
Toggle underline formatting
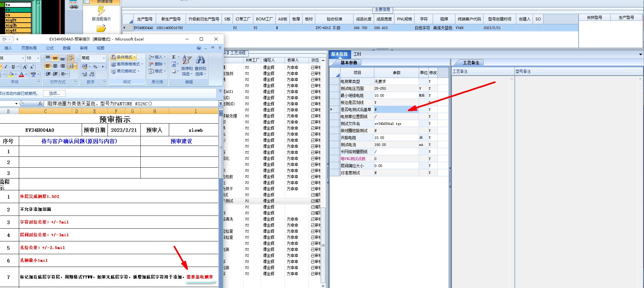pos(13,67)
